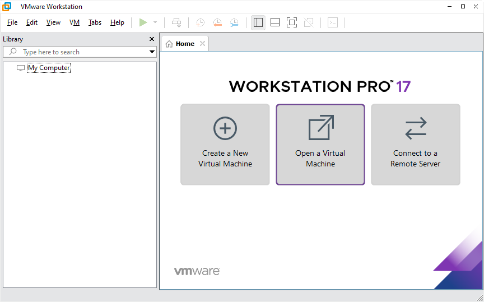484x302 pixels.
Task: Expand the Library search filter dropdown
Action: coord(152,52)
